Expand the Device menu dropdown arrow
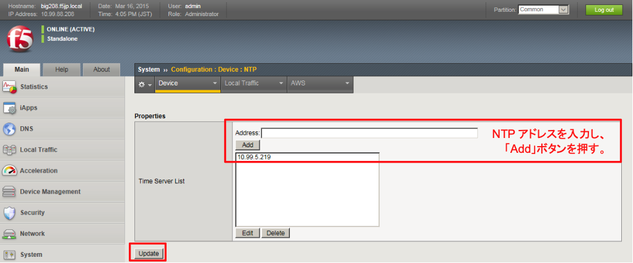This screenshot has width=633, height=263. (215, 84)
